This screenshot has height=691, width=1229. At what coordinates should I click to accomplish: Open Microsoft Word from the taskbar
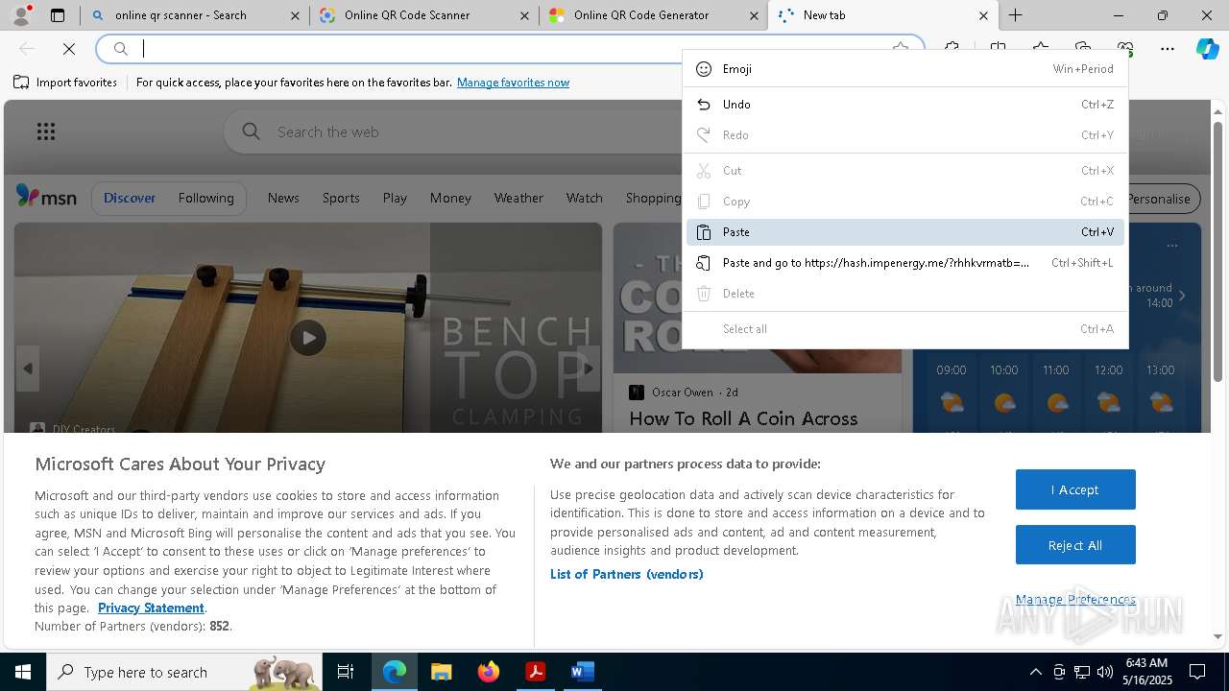(x=582, y=672)
